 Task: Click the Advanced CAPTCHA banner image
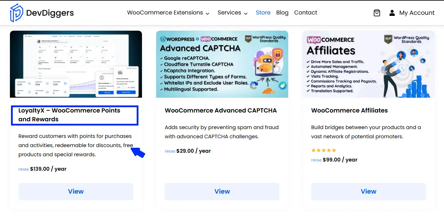click(222, 64)
